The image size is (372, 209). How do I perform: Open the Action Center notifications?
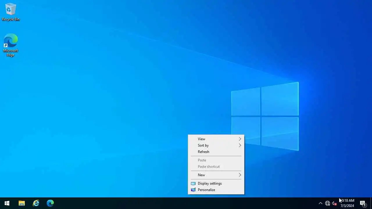tap(363, 203)
